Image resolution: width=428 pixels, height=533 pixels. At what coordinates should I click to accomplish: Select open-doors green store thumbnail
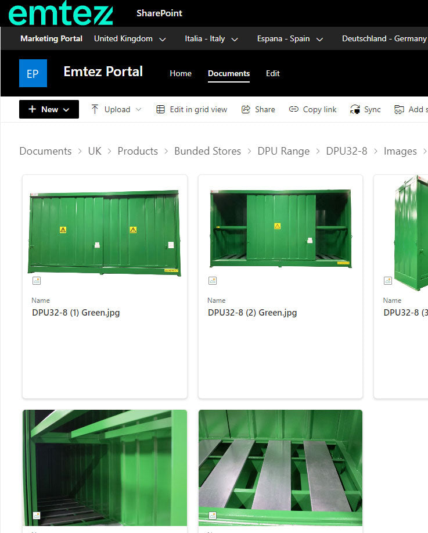pos(280,228)
